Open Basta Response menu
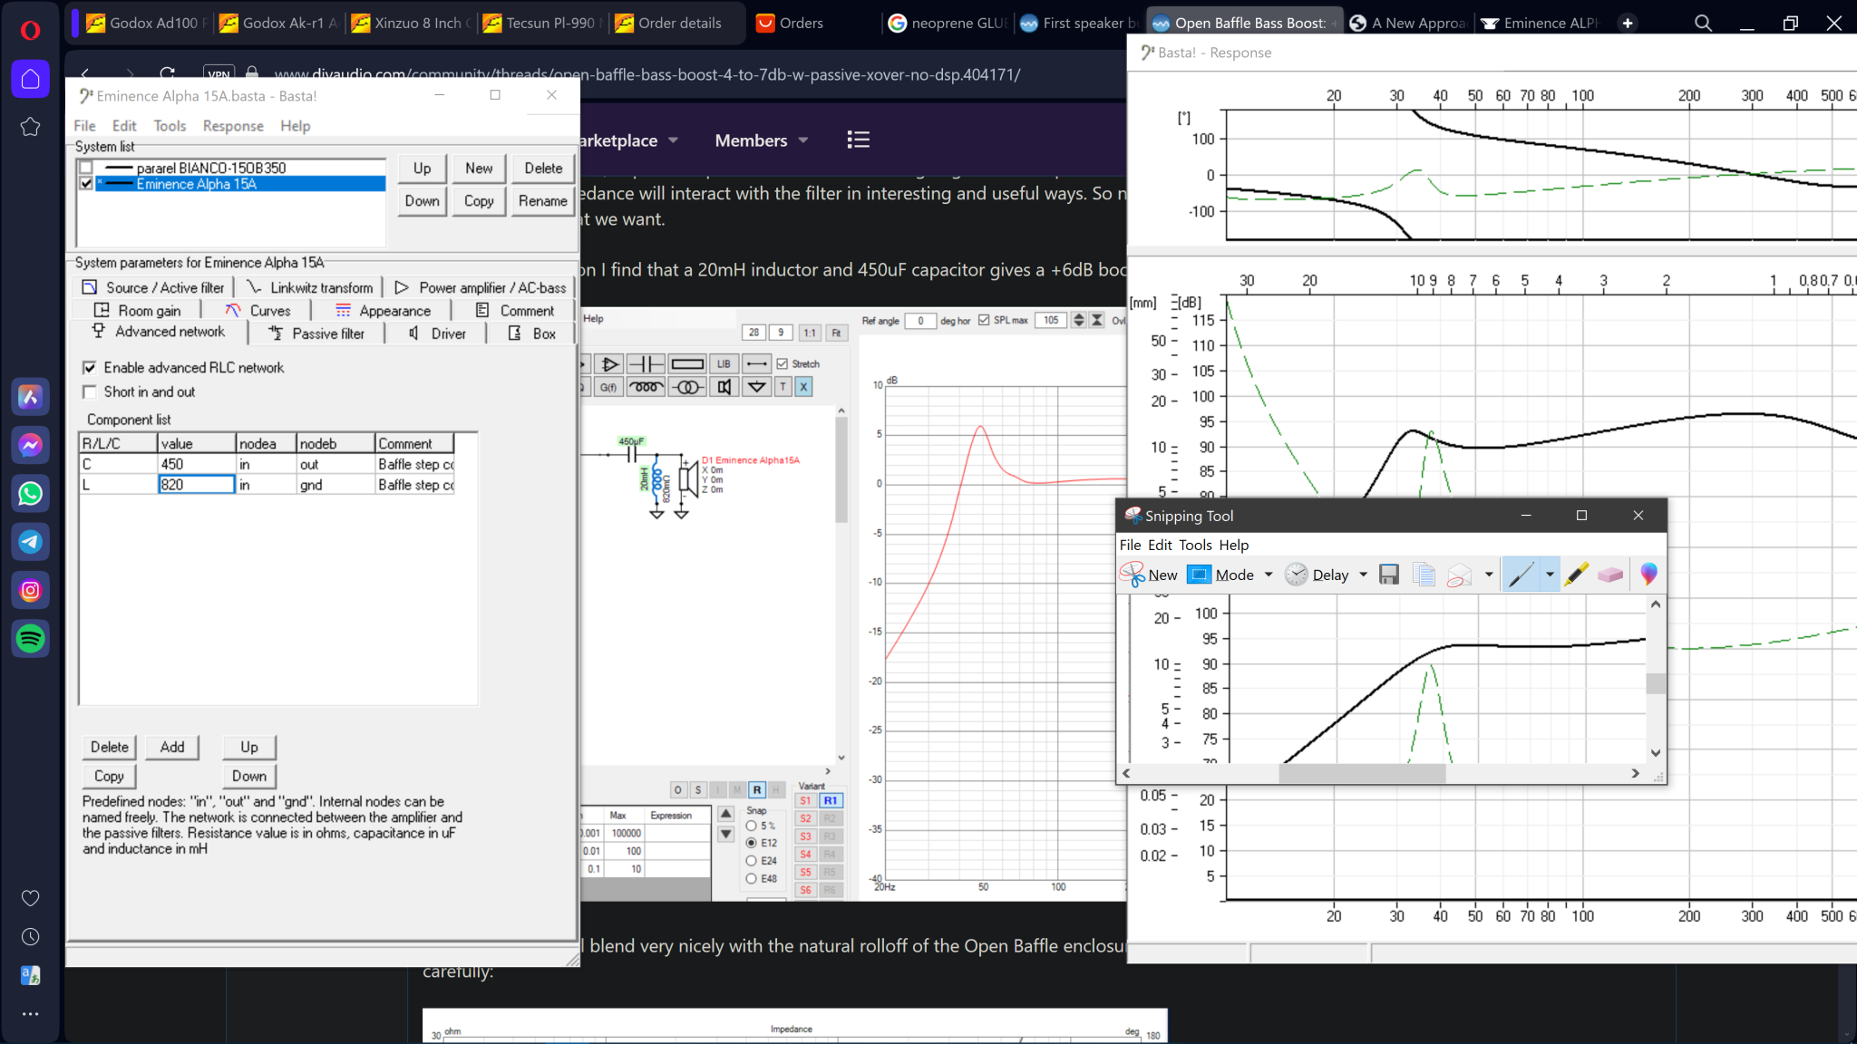This screenshot has height=1044, width=1857. click(233, 126)
